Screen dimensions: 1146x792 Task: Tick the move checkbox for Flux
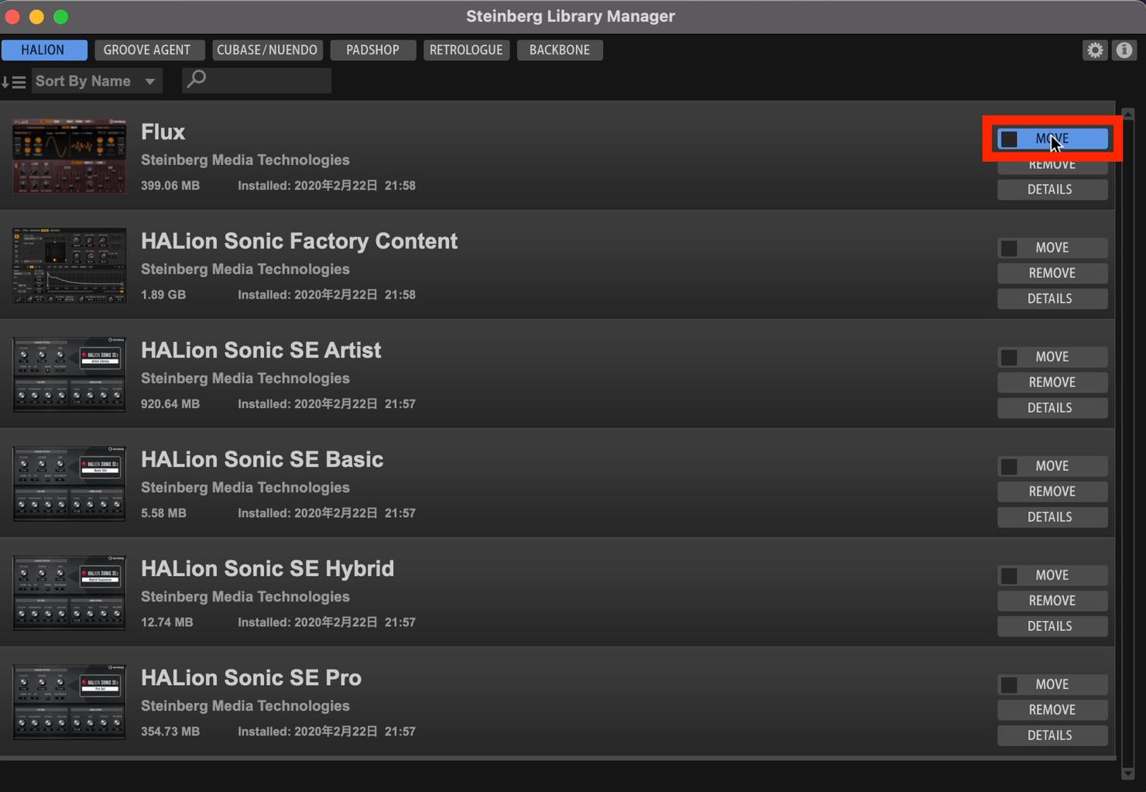coord(1009,139)
